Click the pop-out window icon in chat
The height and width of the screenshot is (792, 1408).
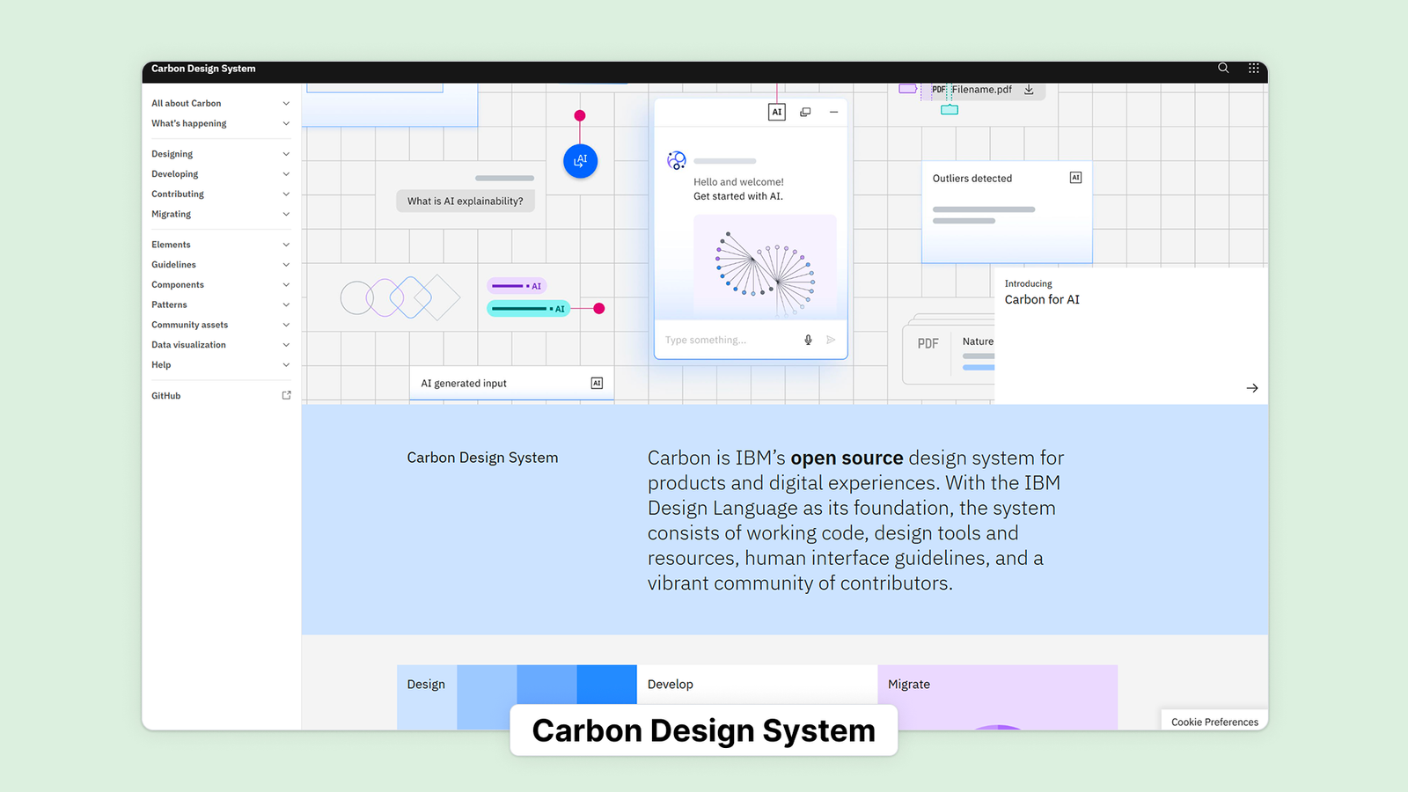coord(805,112)
